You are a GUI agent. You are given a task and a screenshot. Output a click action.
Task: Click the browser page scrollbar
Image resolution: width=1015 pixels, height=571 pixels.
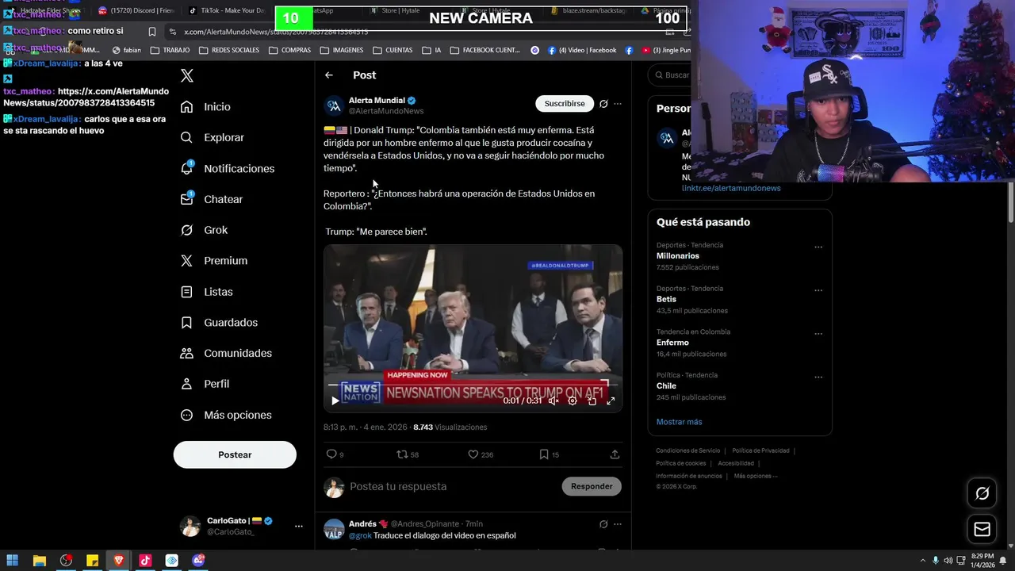click(1010, 202)
